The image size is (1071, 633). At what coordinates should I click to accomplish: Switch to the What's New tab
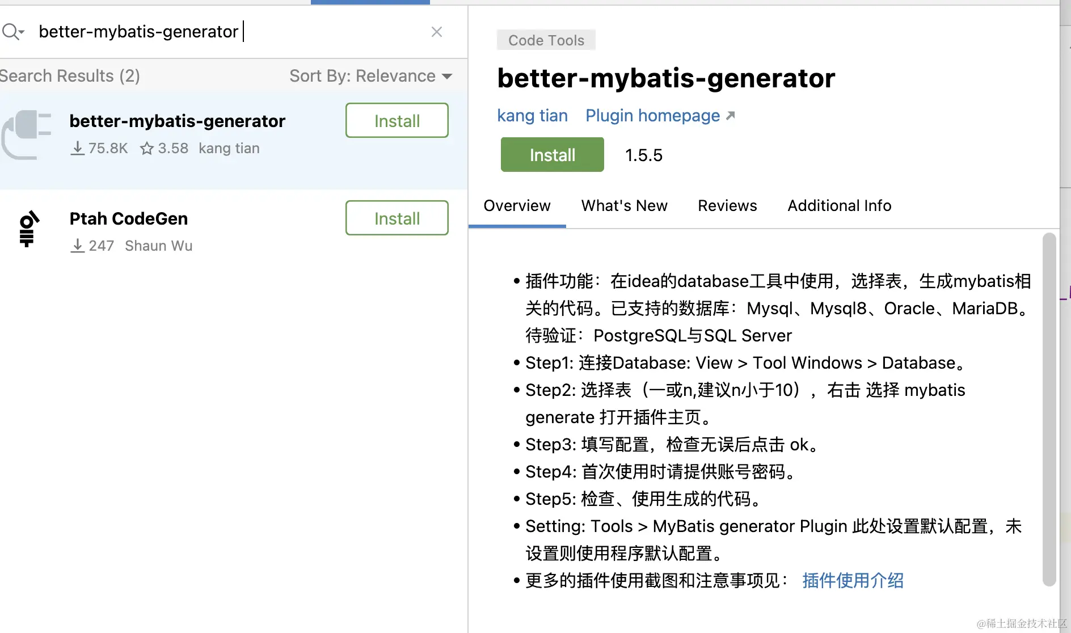tap(624, 205)
